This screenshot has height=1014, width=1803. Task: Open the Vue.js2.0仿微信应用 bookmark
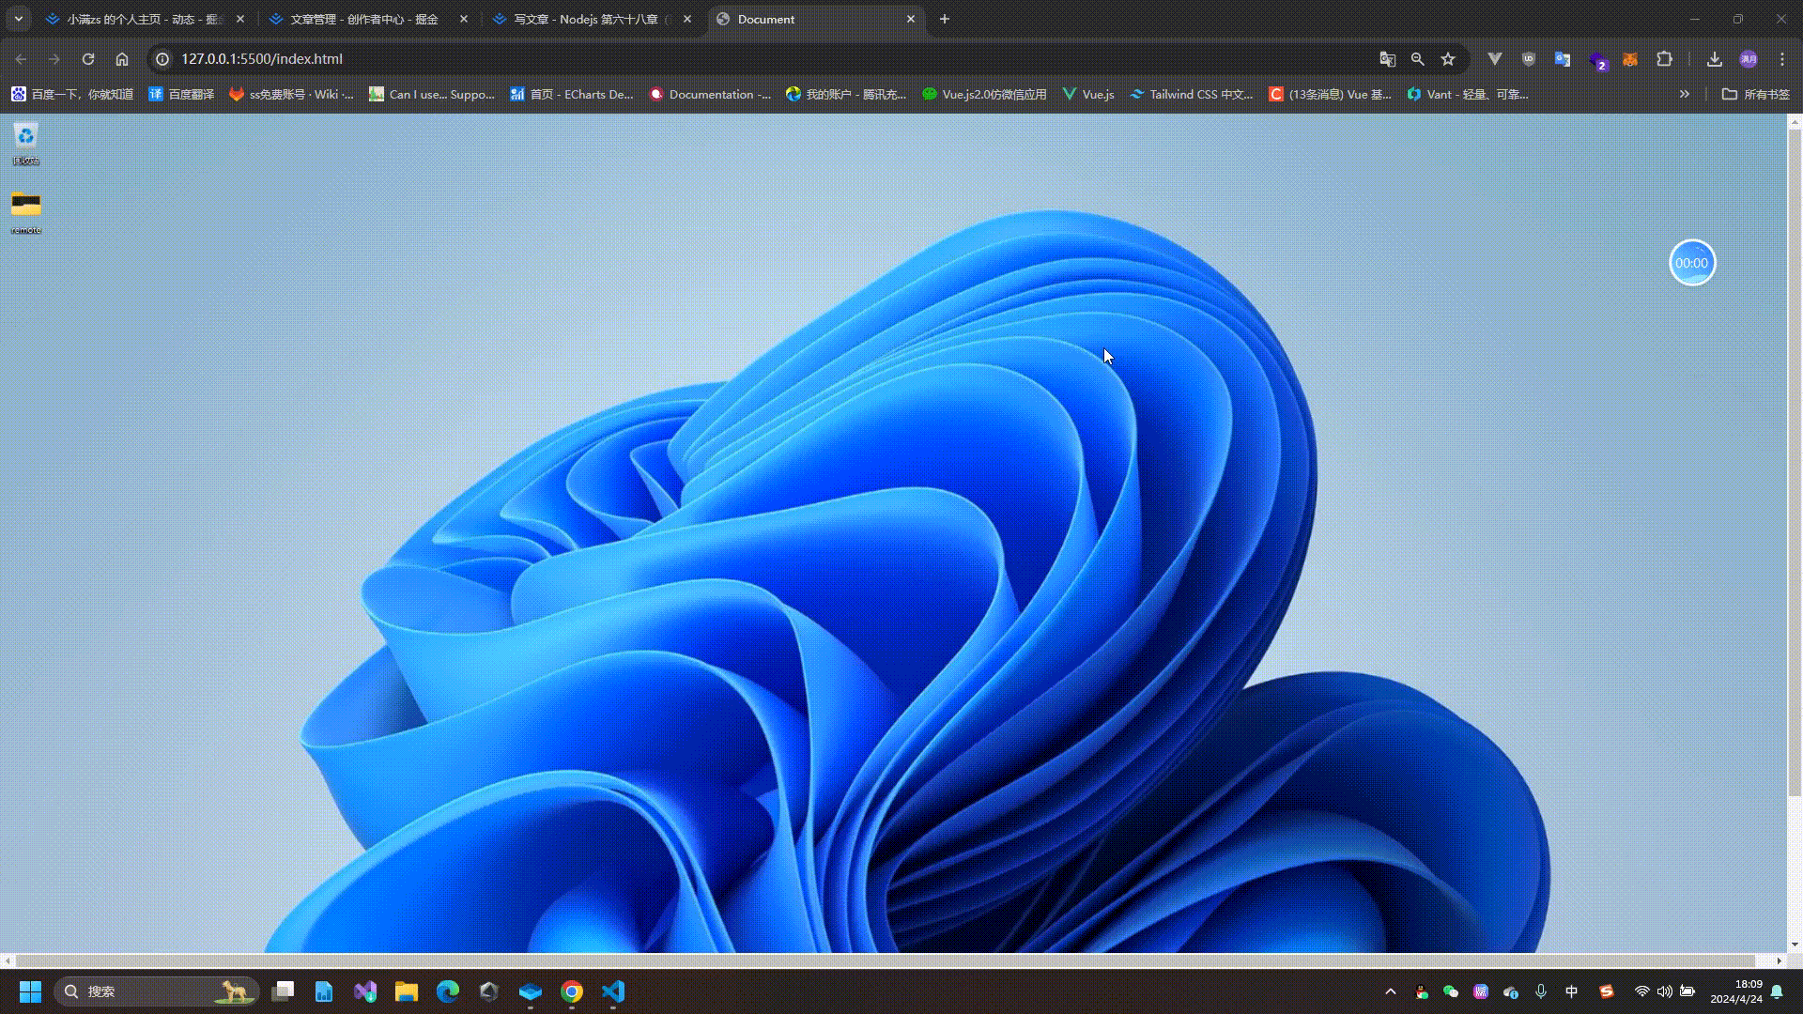click(984, 94)
